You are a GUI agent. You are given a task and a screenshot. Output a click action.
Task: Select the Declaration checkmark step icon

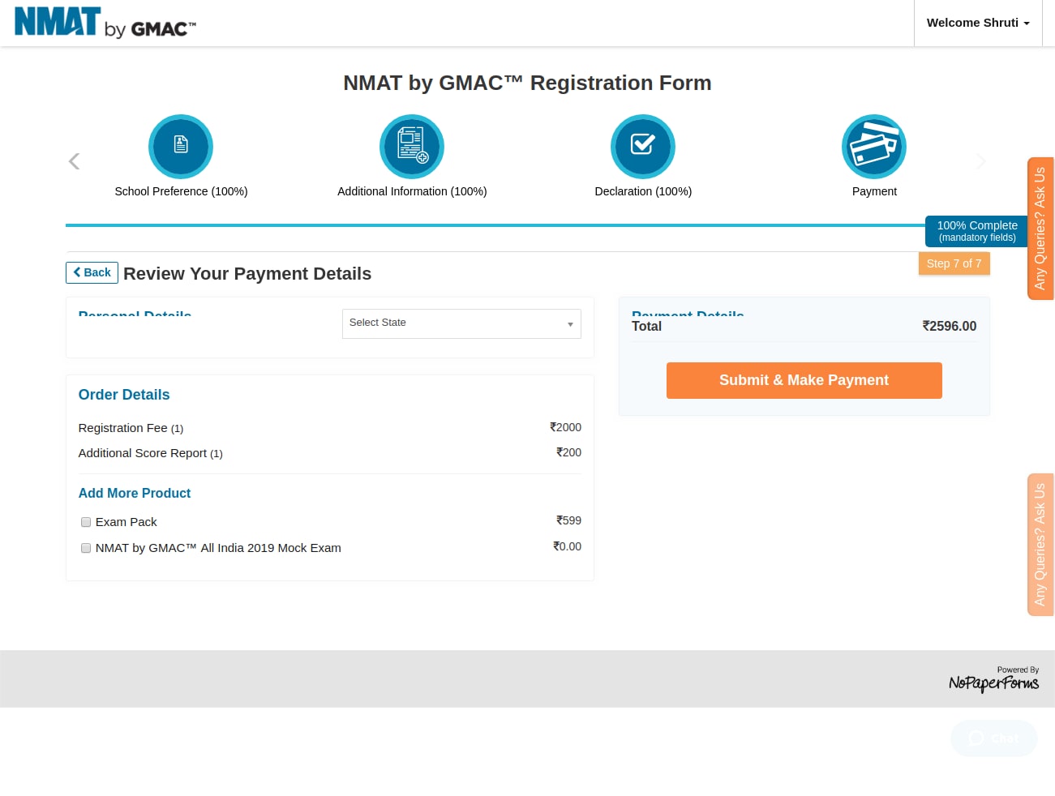click(643, 147)
